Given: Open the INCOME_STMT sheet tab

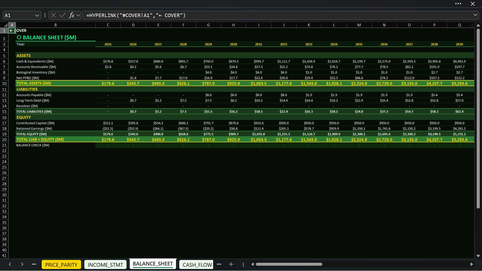Looking at the screenshot, I should click(x=105, y=265).
